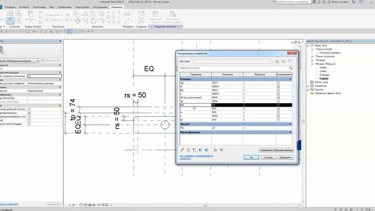Screen dimensions: 375x211
Task: Toggle lock checkbox for default dt row
Action: point(278,98)
